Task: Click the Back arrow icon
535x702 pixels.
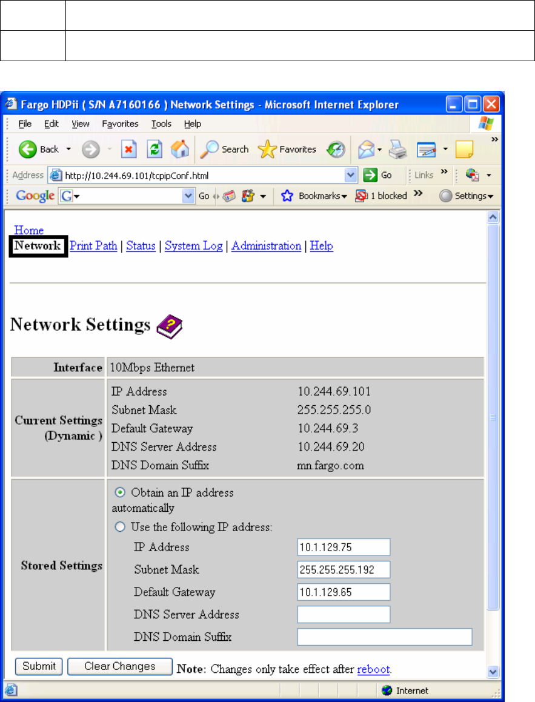Action: pos(27,150)
